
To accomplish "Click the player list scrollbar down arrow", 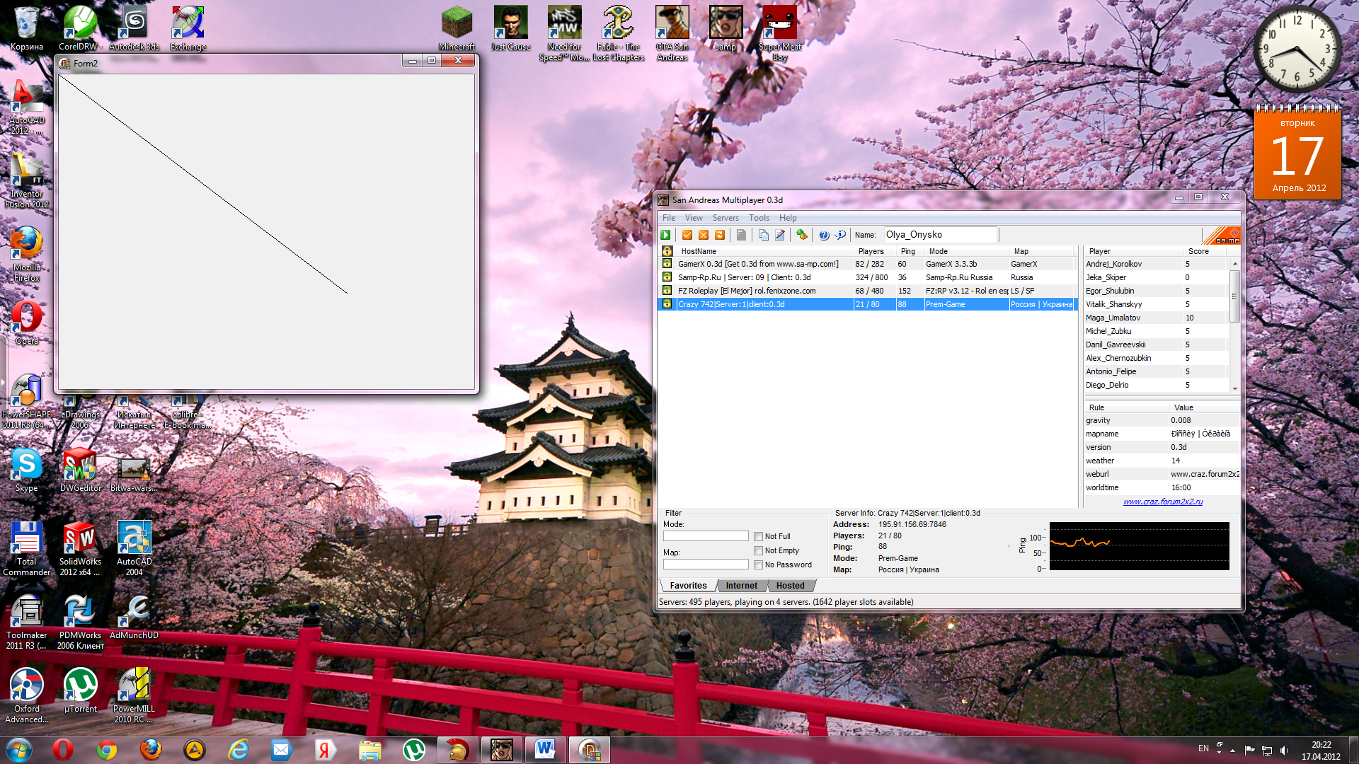I will coord(1234,388).
